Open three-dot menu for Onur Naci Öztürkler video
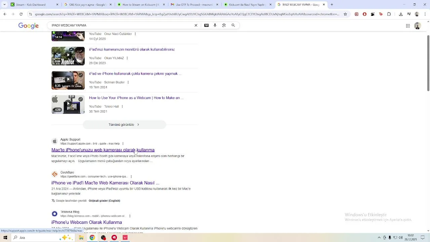The height and width of the screenshot is (242, 430). pos(135,34)
